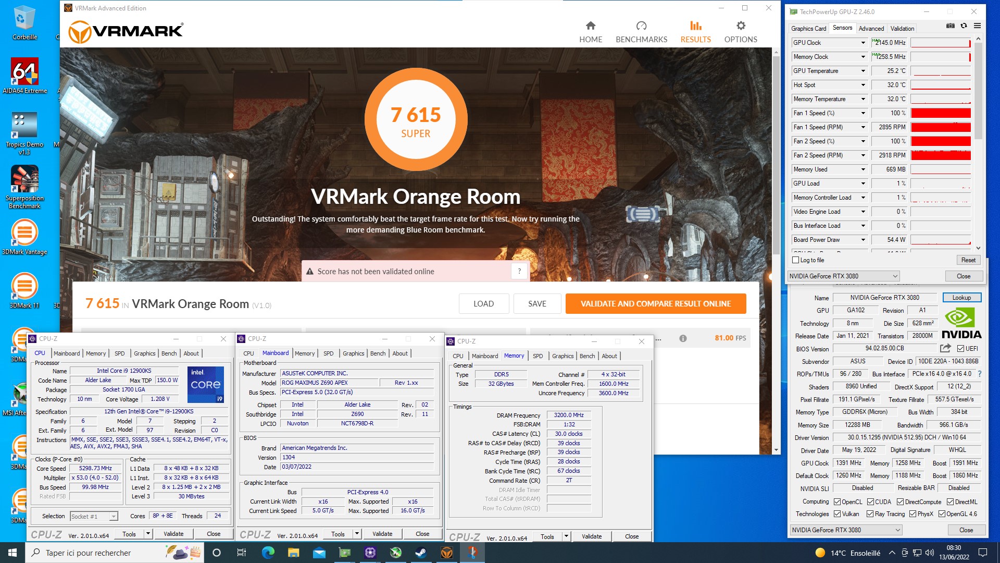Toggle the Ray Tracing checkbox

pyautogui.click(x=870, y=514)
